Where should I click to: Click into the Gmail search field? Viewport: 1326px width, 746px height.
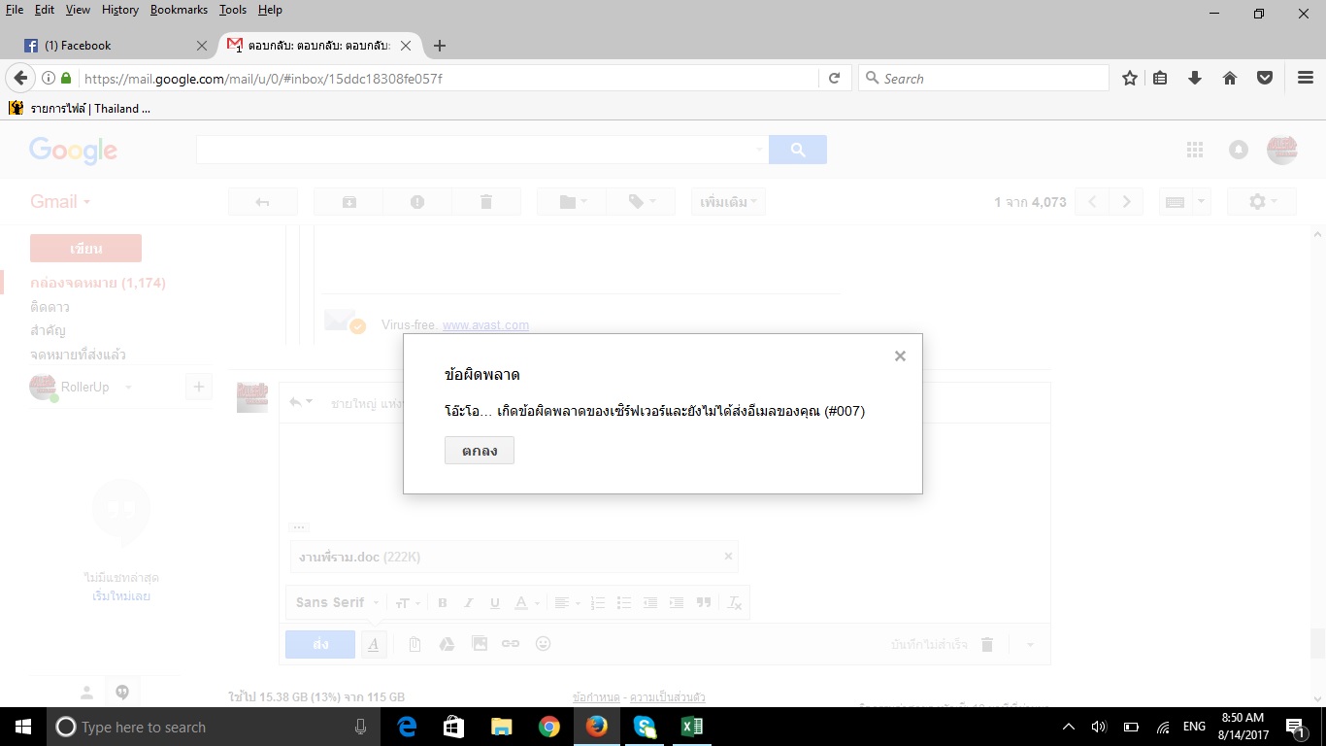coord(481,150)
